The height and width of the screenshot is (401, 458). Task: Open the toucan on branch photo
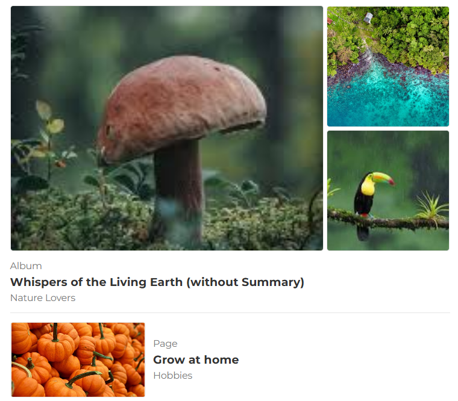pos(388,191)
